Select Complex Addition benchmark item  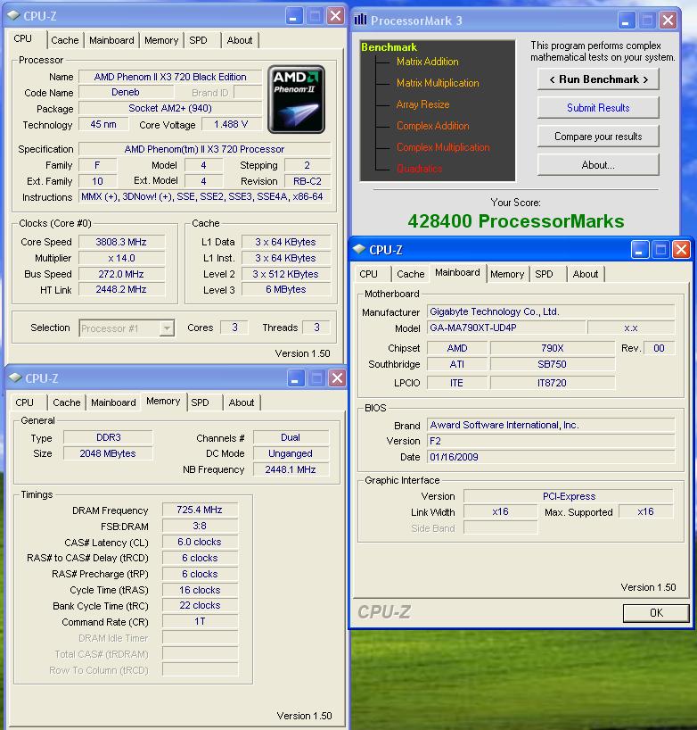[x=432, y=126]
